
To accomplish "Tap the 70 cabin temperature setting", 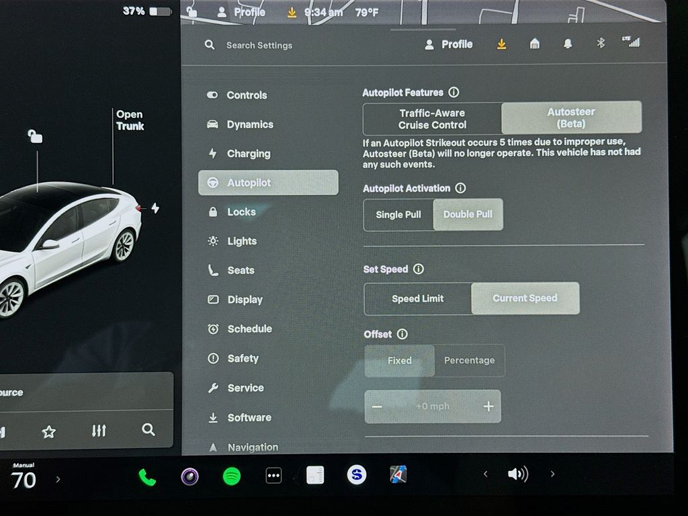I will tap(24, 480).
